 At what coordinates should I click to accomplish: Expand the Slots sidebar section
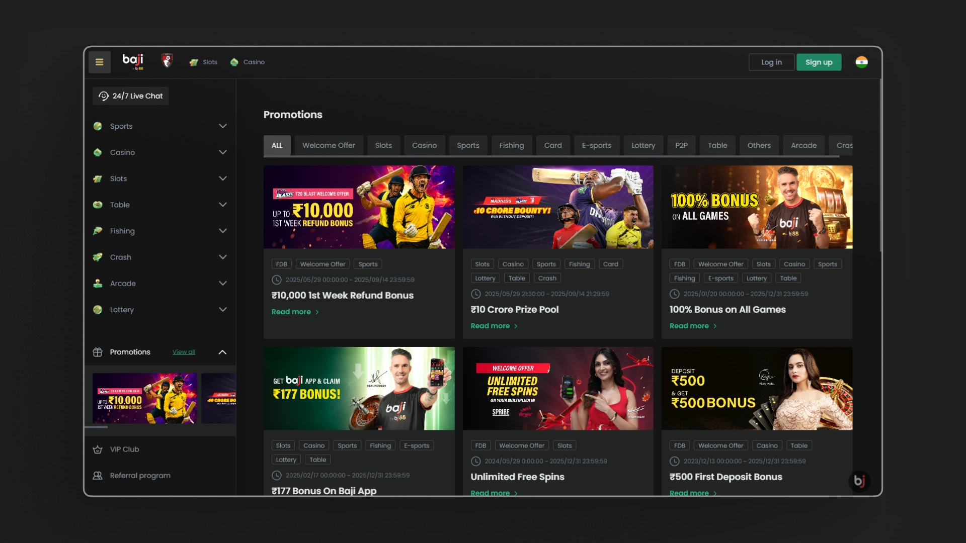pos(223,178)
